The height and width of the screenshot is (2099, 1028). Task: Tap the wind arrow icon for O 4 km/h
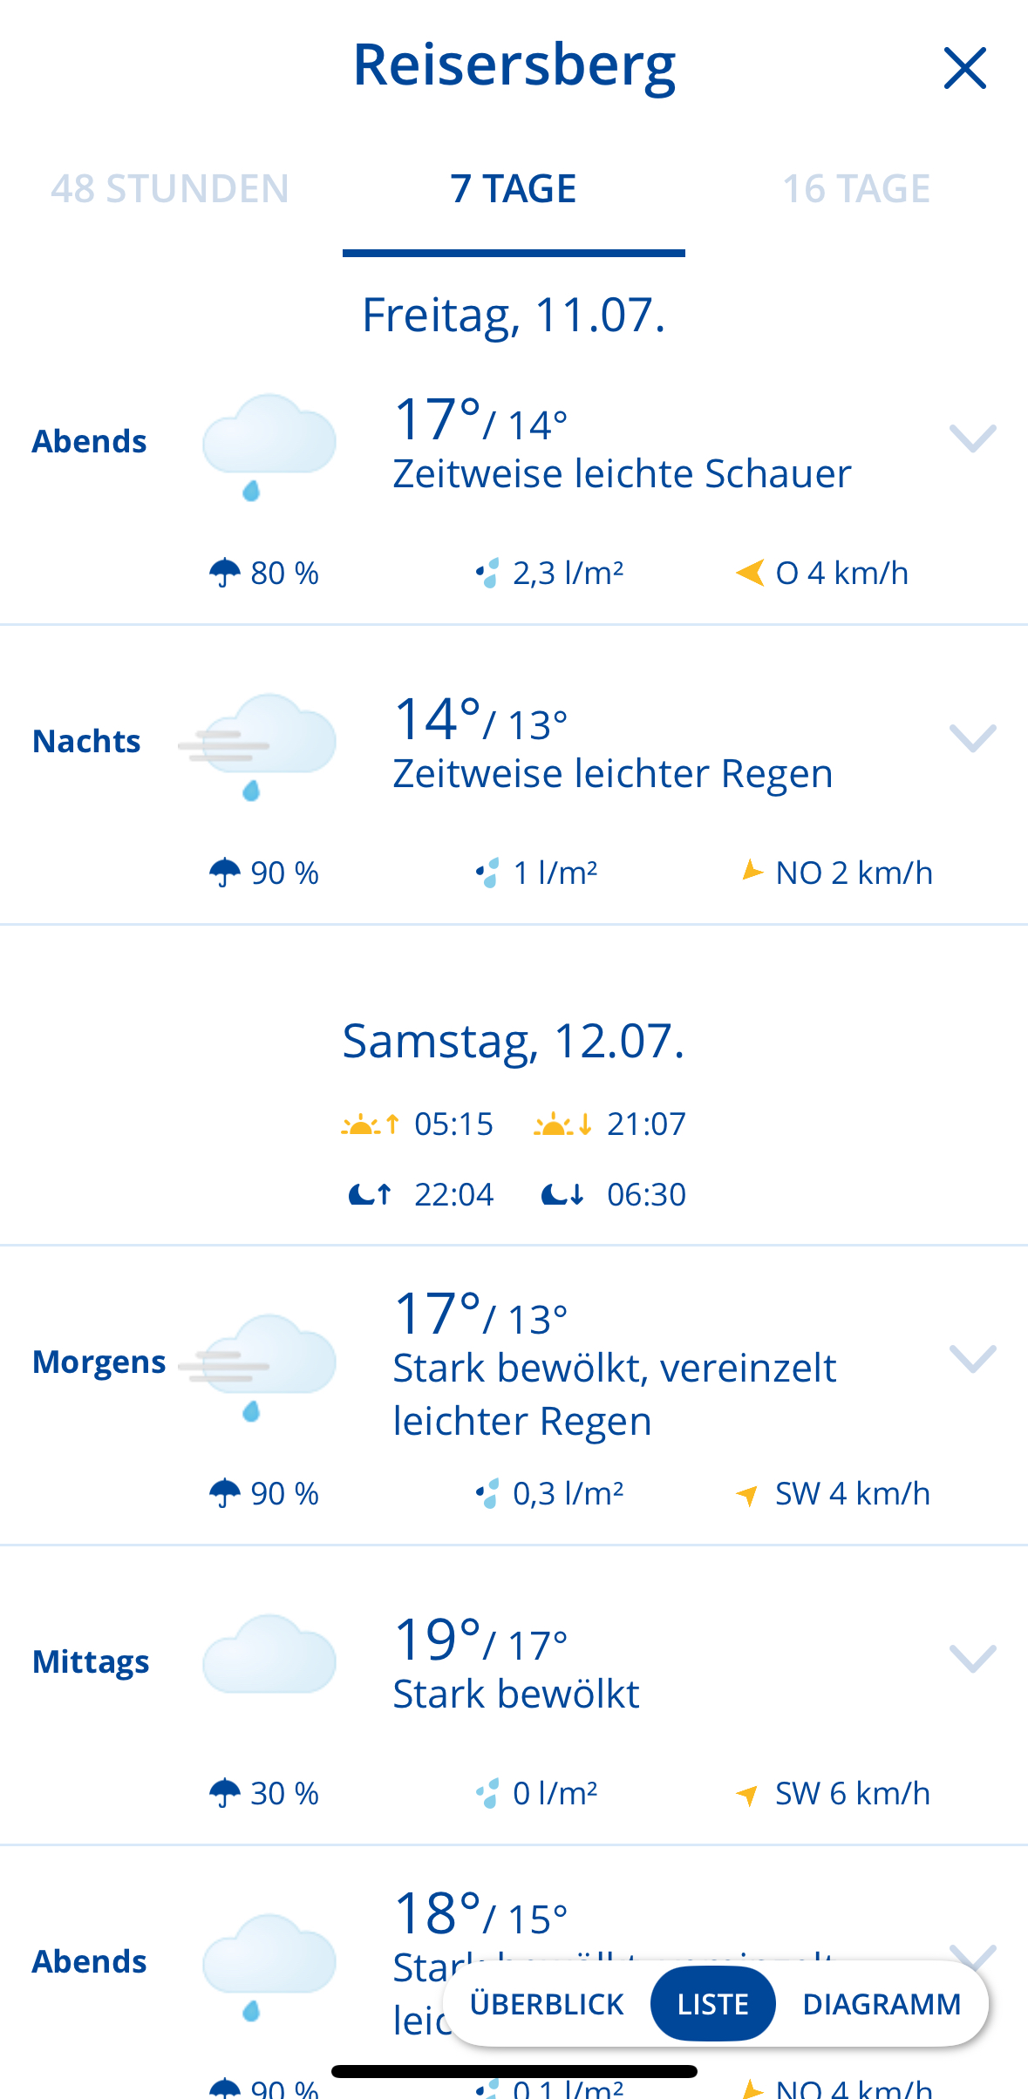click(750, 573)
